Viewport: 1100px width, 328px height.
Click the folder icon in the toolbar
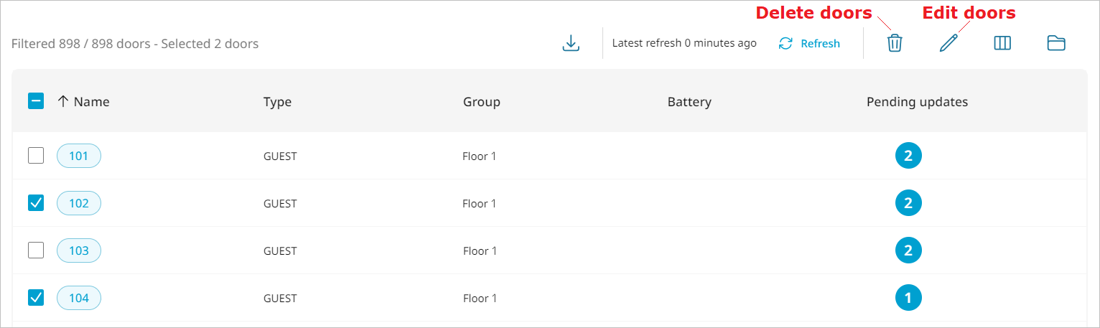1056,43
